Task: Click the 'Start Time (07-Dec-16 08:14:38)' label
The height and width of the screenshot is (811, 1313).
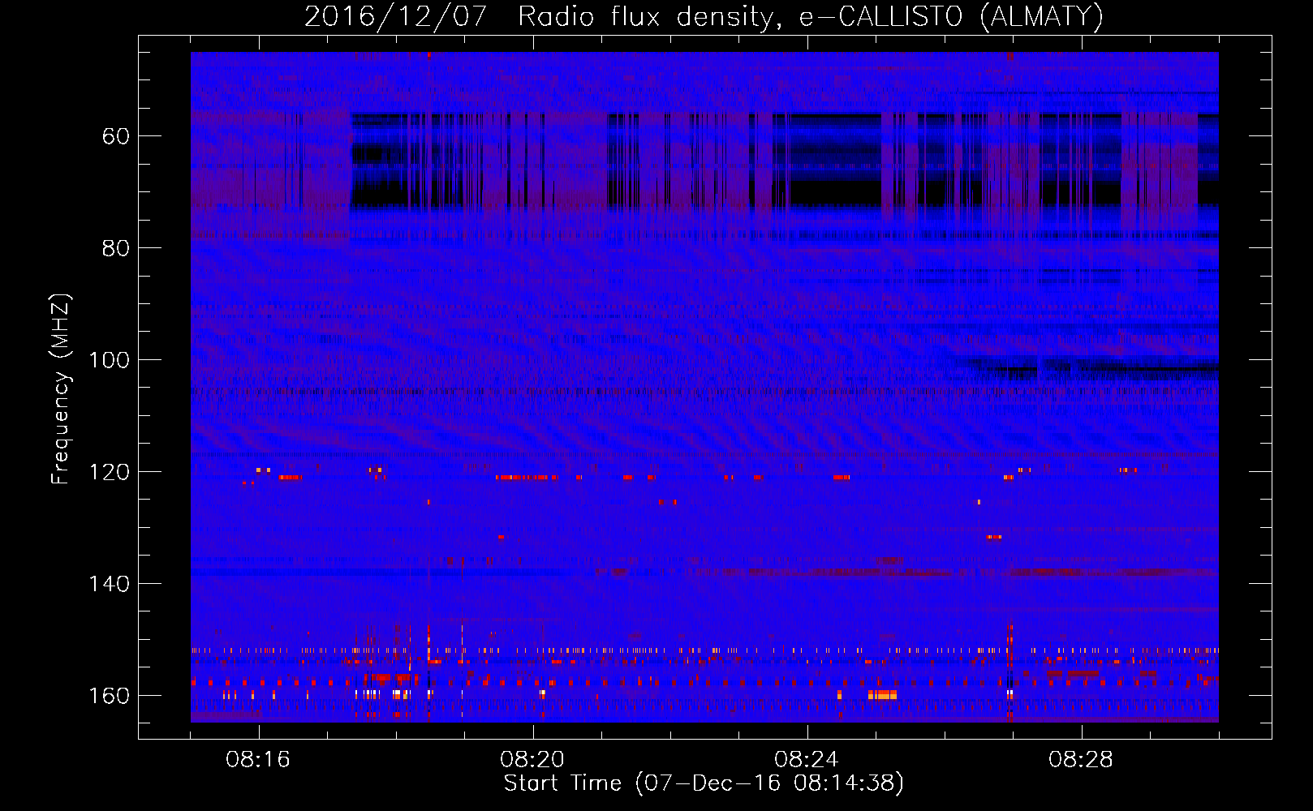Action: tap(704, 783)
